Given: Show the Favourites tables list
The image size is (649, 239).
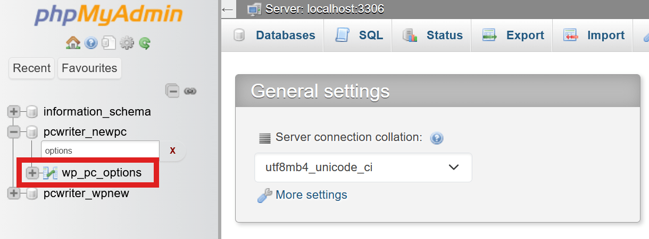Looking at the screenshot, I should pyautogui.click(x=89, y=68).
